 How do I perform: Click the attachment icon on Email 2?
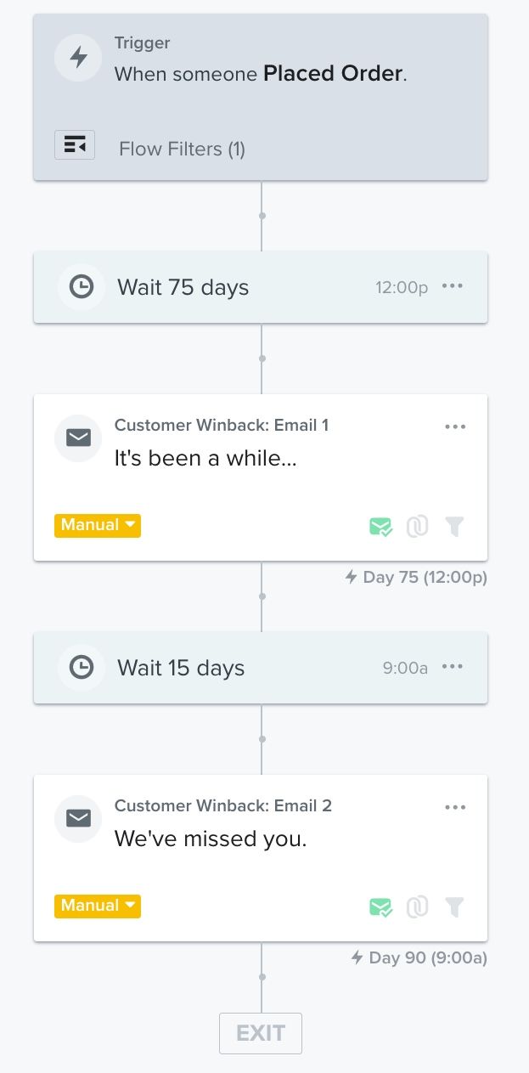point(417,907)
